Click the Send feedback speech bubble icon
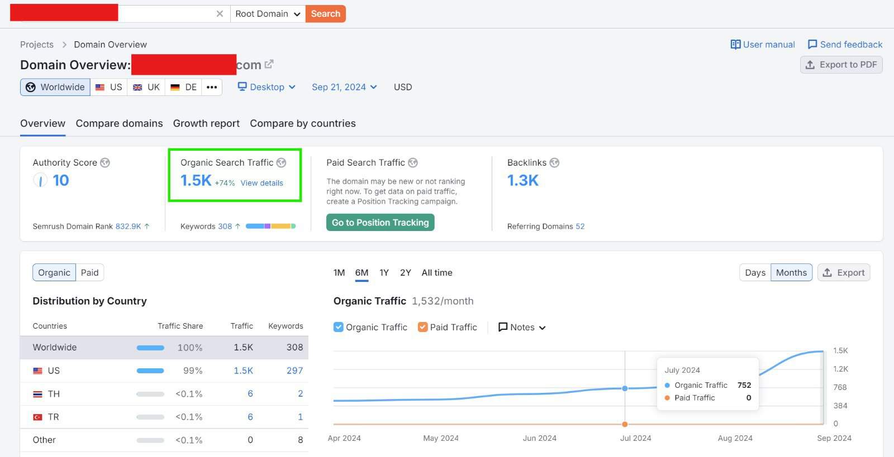The image size is (894, 457). [812, 45]
